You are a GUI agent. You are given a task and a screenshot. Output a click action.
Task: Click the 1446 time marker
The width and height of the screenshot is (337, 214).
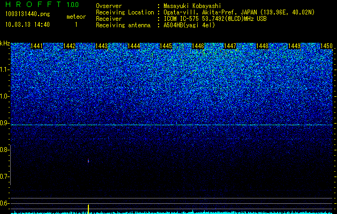(x=198, y=46)
